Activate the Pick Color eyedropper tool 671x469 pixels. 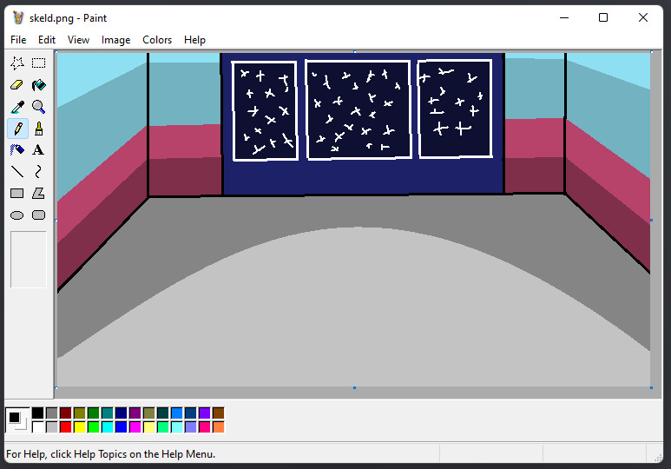[17, 107]
